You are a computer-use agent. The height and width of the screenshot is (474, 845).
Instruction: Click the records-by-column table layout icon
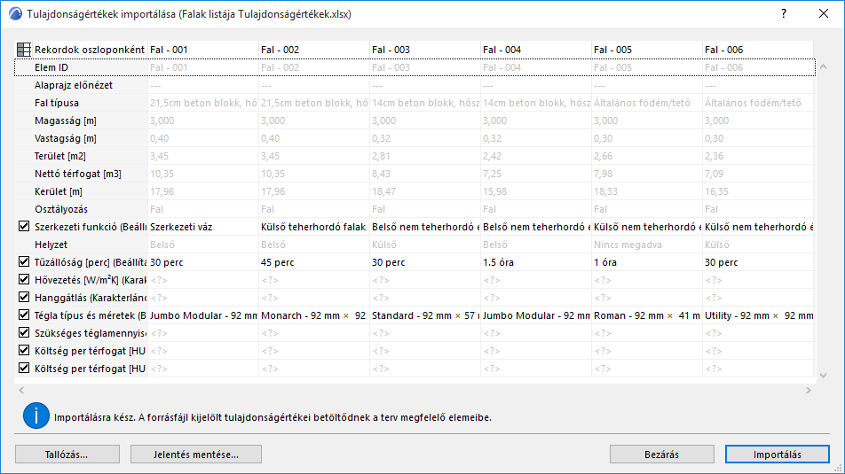point(24,50)
